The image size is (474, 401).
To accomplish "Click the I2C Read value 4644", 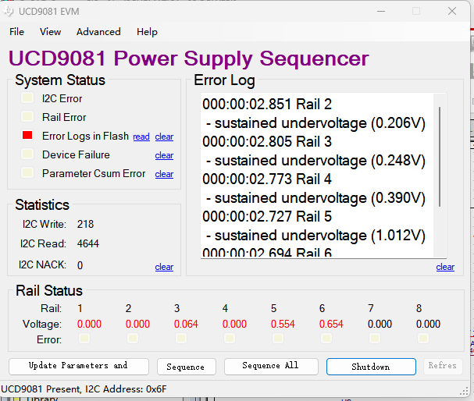I will [x=87, y=243].
